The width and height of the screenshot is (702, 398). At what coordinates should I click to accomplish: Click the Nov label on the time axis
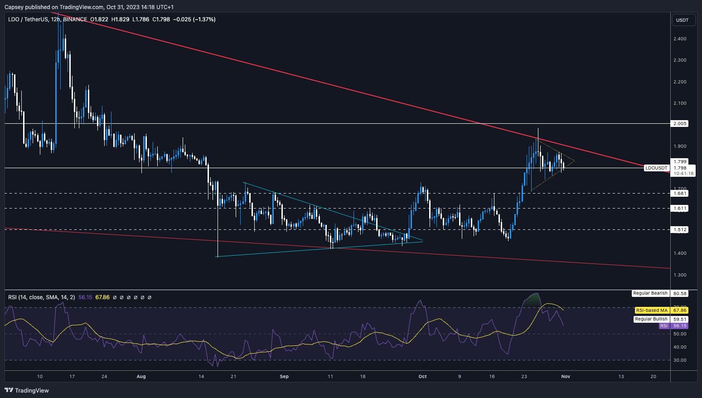[x=565, y=376]
